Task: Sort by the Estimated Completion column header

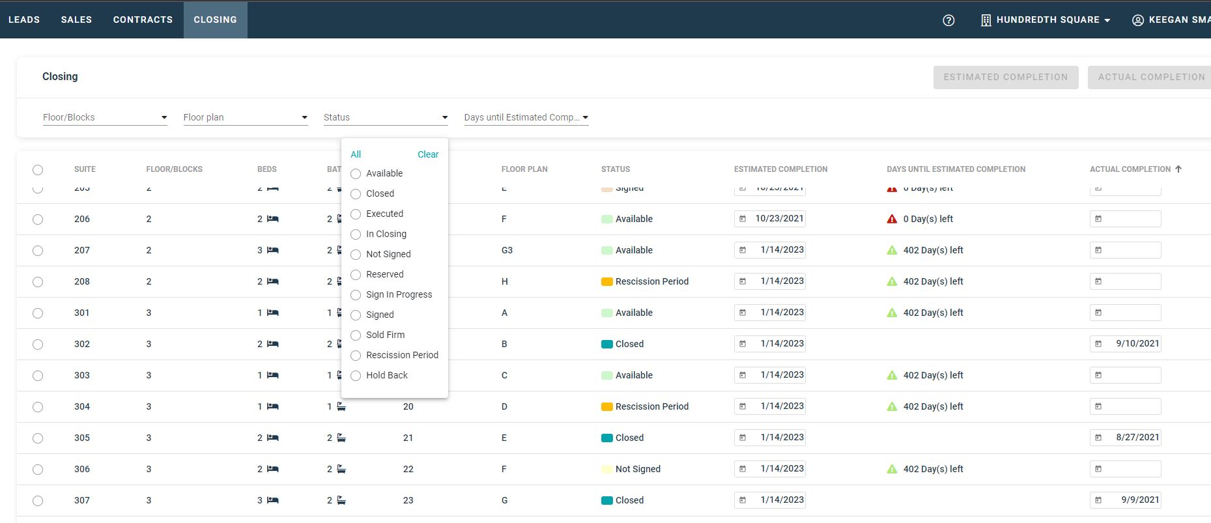Action: [780, 169]
